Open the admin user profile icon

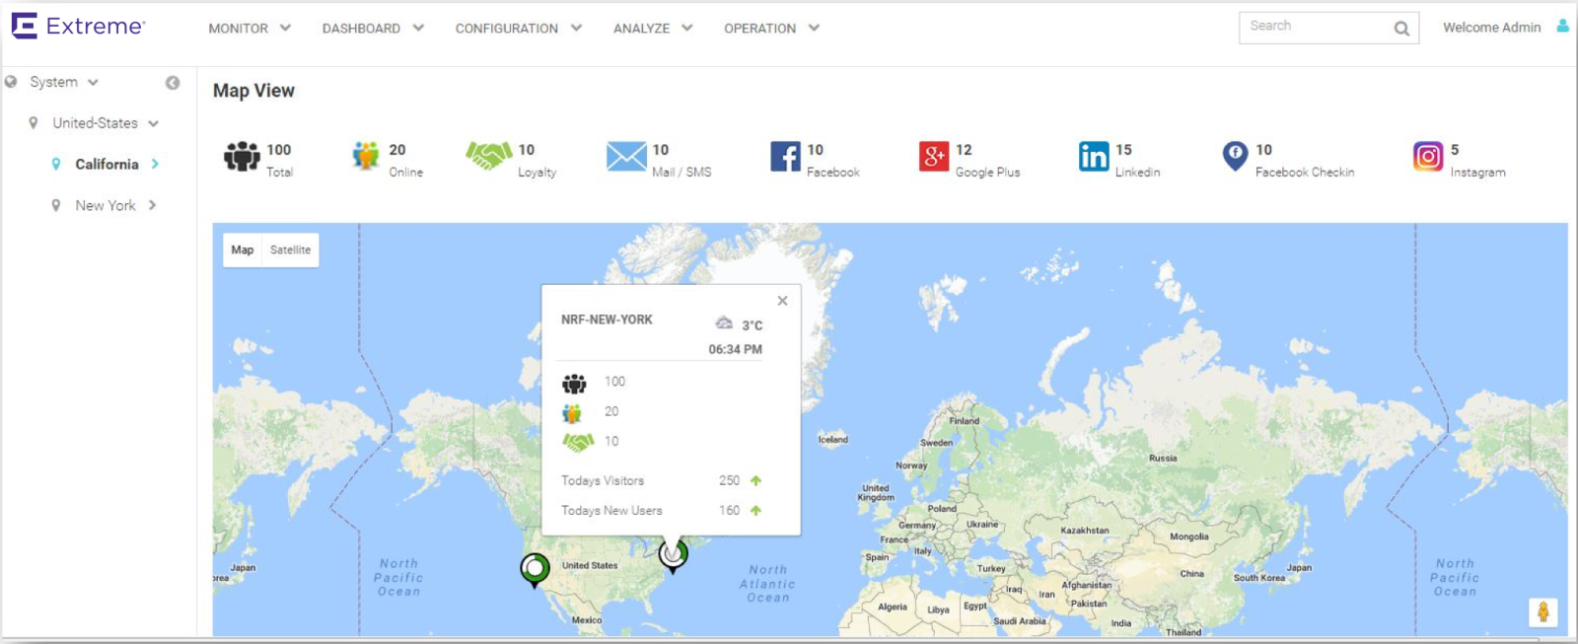pos(1562,27)
